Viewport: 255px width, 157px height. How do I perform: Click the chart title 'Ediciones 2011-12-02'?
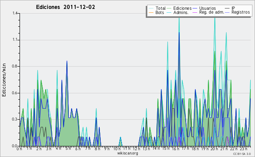click(x=65, y=7)
